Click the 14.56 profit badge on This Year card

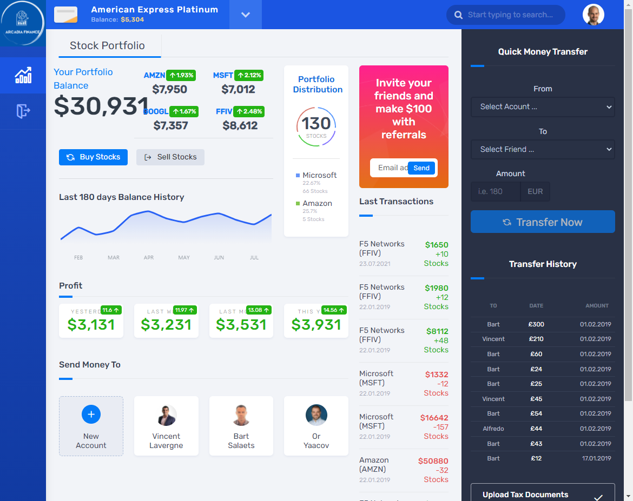pyautogui.click(x=334, y=310)
